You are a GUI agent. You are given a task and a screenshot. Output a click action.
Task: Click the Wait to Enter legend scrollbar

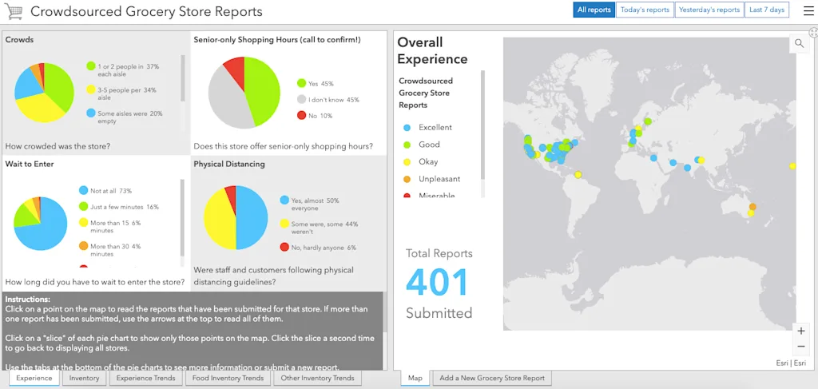pyautogui.click(x=182, y=217)
